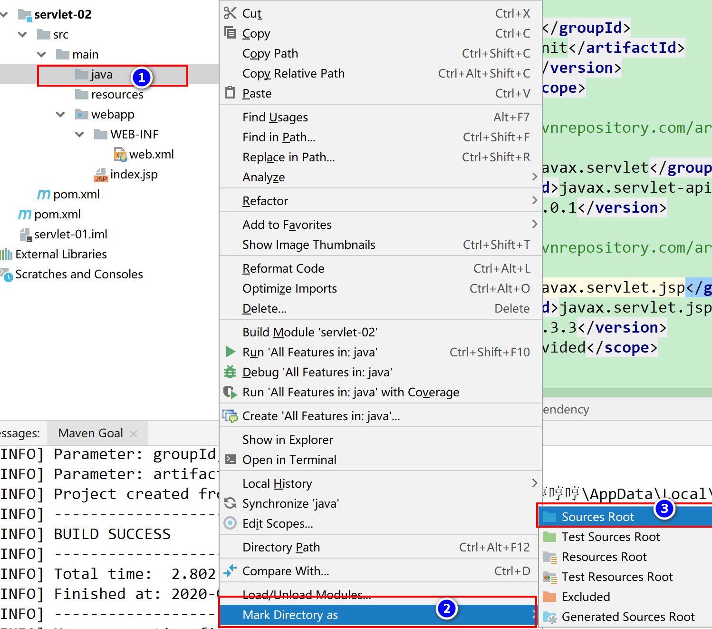Expand the Add to Favorites submenu arrow

point(534,224)
